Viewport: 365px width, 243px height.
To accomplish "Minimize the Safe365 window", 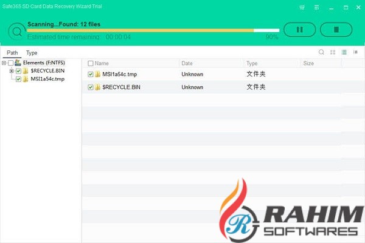I will 332,8.
